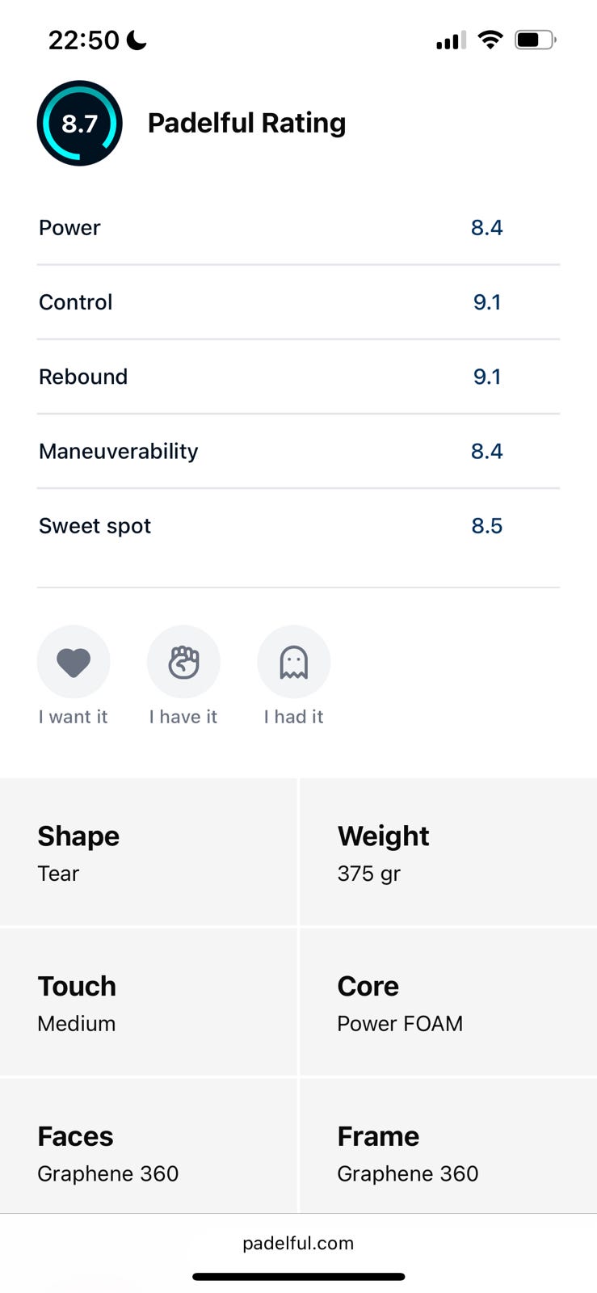Tap the Core Power FOAM tile
The image size is (597, 1293).
tap(448, 1002)
